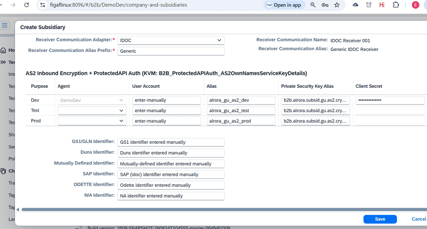Edit the N/A Identifier field
This screenshot has width=427, height=229.
171,196
